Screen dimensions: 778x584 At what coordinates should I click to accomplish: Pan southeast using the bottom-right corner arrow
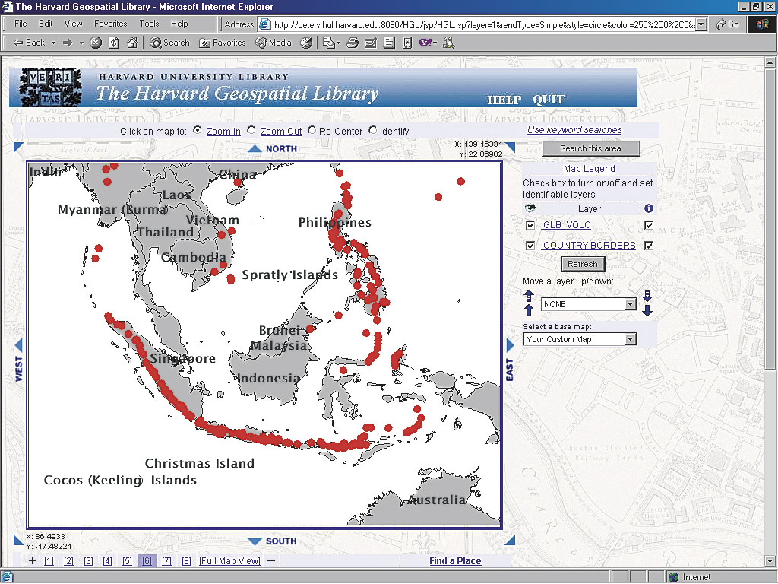(510, 540)
